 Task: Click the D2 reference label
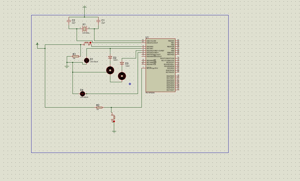click(115, 58)
